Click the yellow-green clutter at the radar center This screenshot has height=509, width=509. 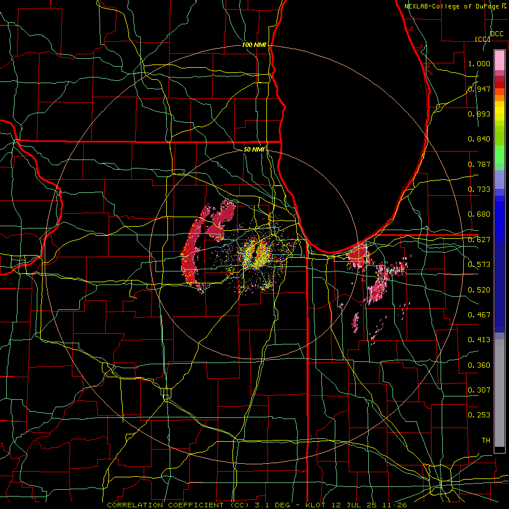point(256,255)
